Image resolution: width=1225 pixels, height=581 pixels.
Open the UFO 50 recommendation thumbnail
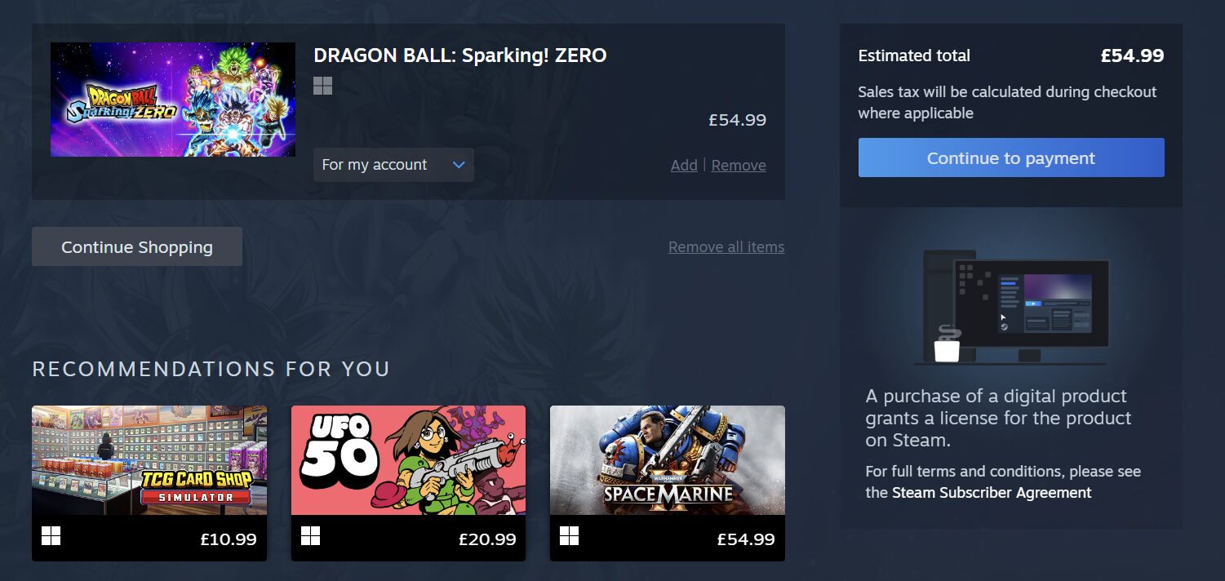[408, 460]
